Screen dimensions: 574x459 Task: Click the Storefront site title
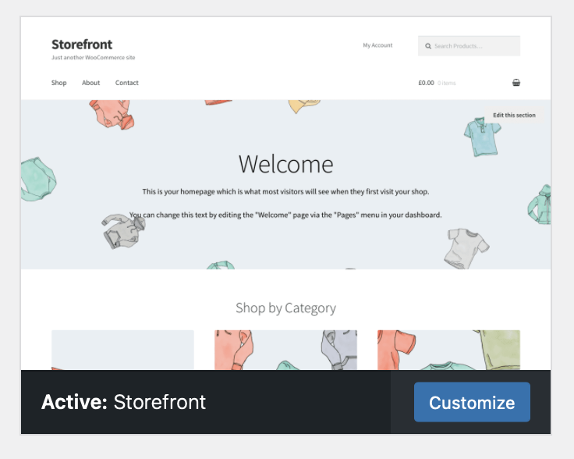tap(82, 44)
